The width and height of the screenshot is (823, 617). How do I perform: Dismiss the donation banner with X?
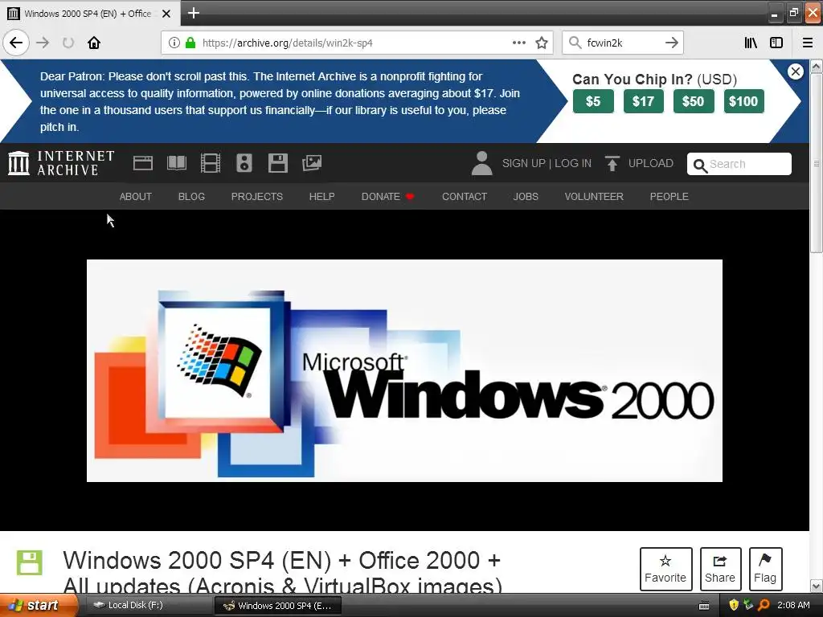[795, 72]
